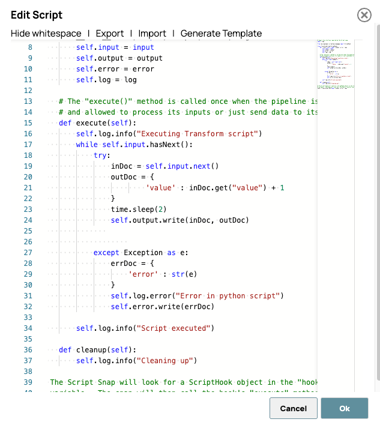Click Generate Template link
The height and width of the screenshot is (425, 380).
pos(221,34)
